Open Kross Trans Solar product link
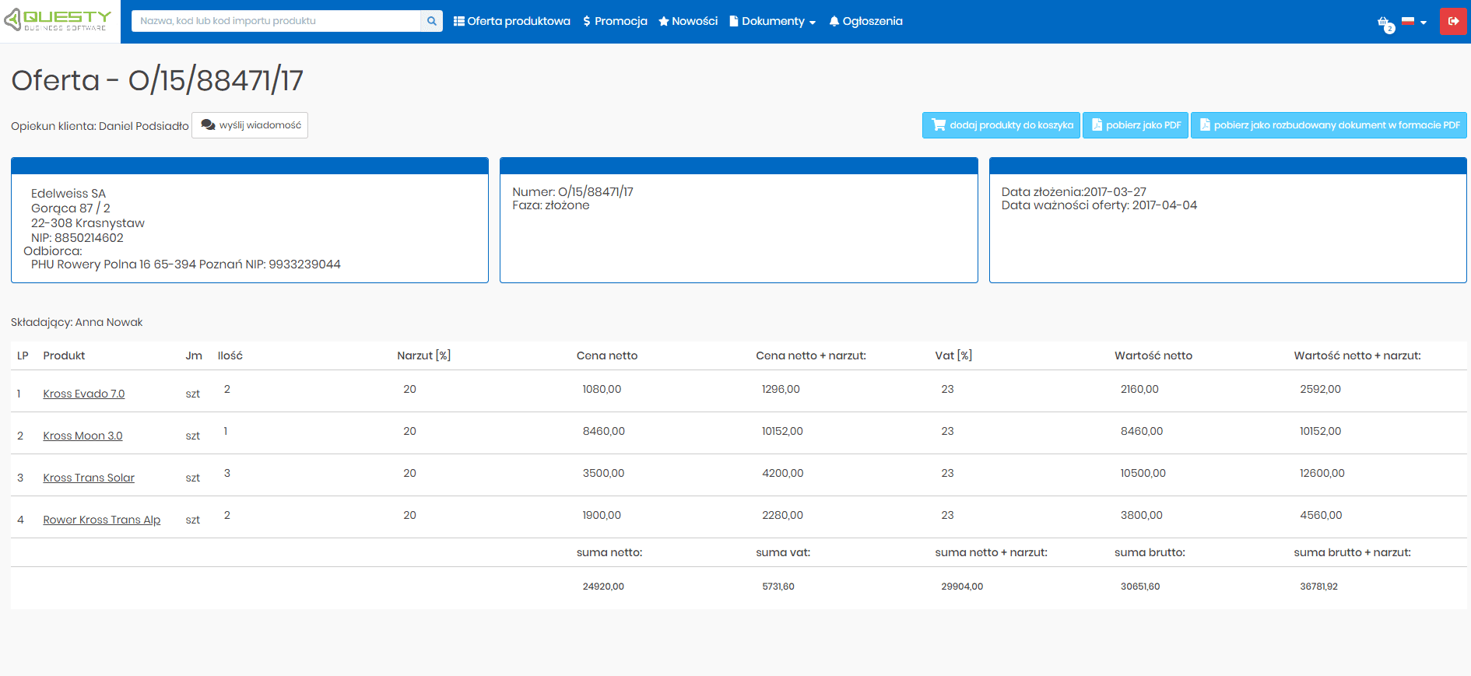1471x676 pixels. click(x=89, y=478)
